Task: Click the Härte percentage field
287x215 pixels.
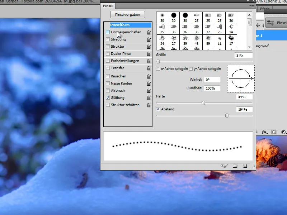Action: point(244,97)
